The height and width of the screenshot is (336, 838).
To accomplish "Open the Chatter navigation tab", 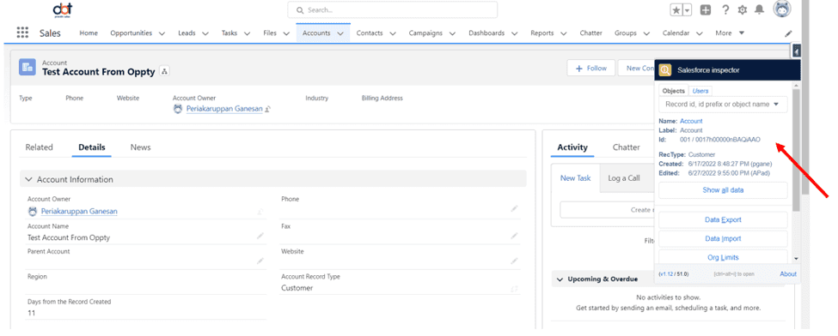I will 590,33.
